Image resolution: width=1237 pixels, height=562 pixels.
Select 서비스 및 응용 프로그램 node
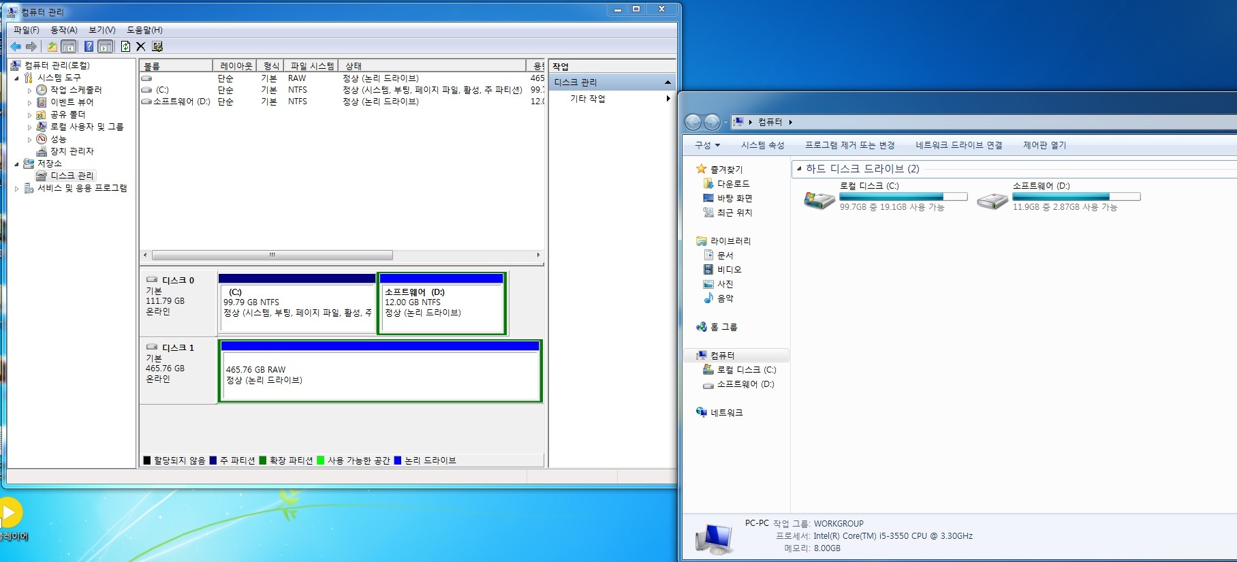[x=82, y=188]
